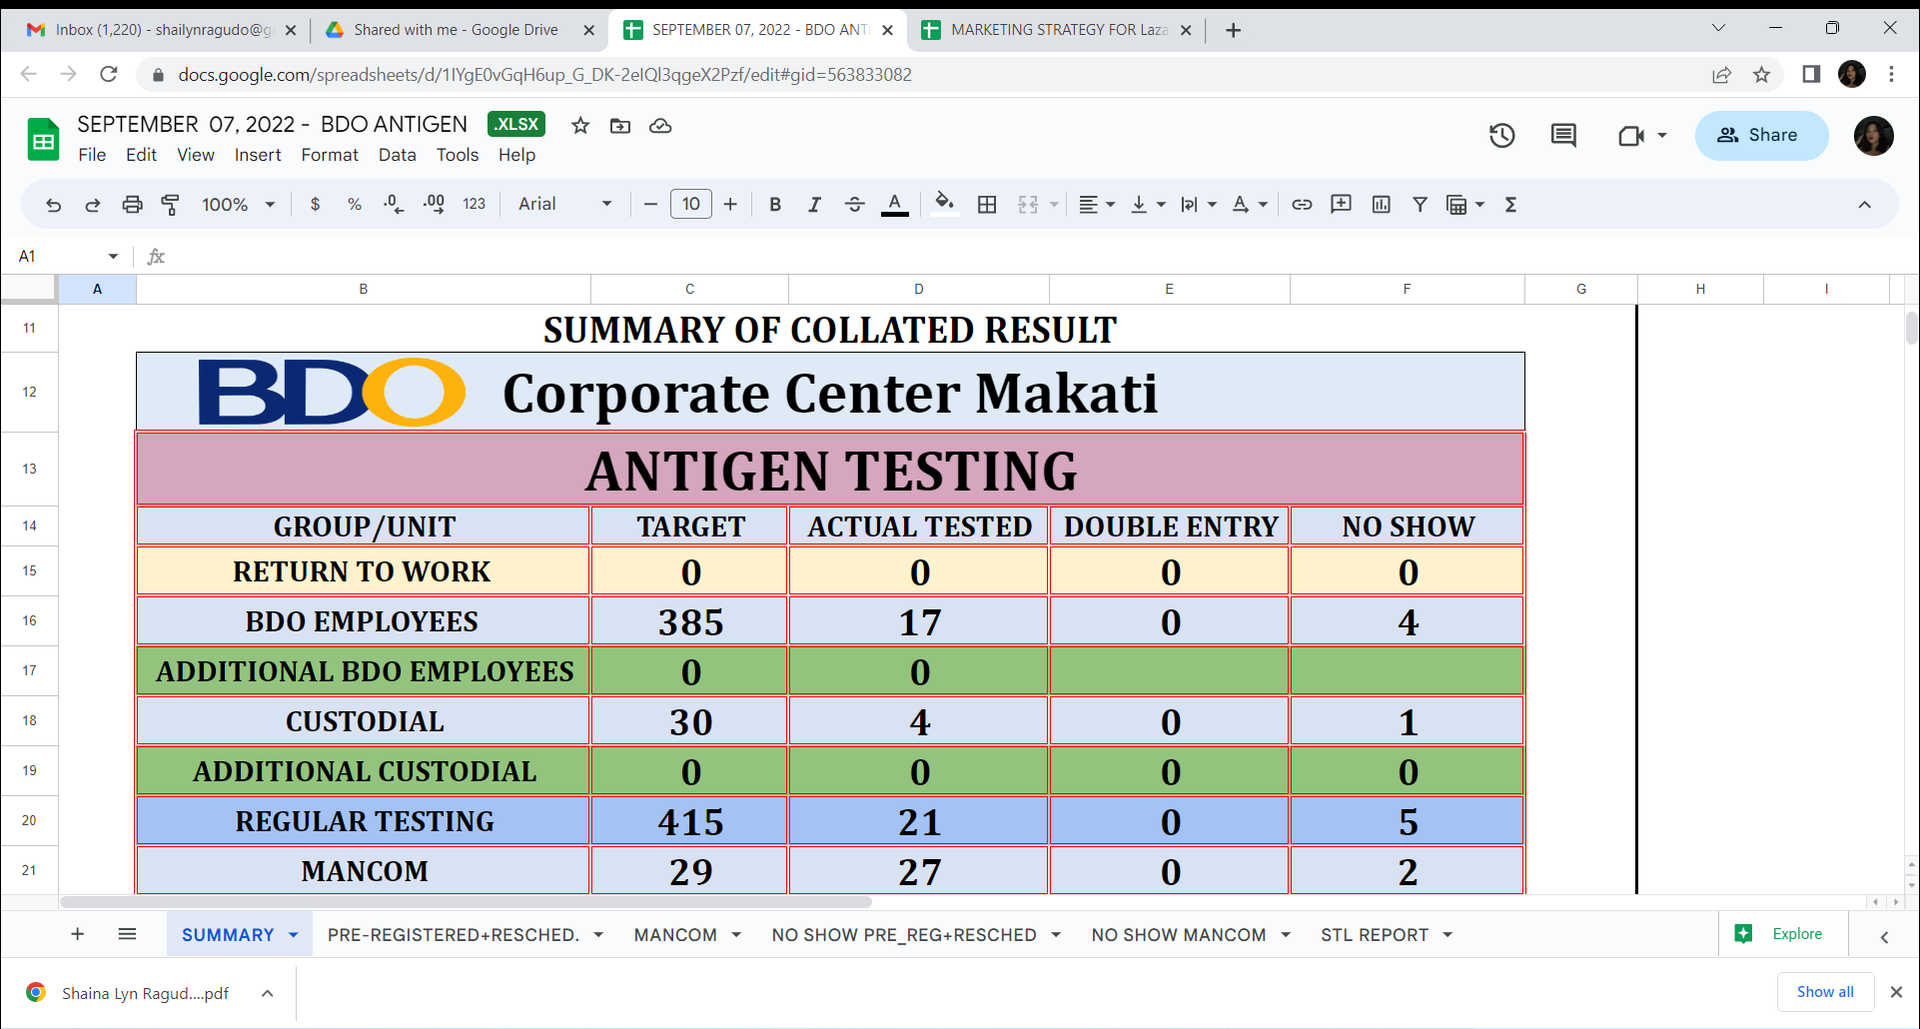Bookmark this page with star
1920x1029 pixels.
(1761, 75)
